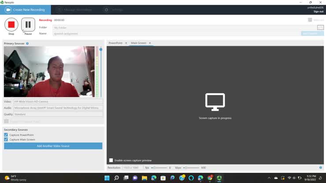Open the battery tray icon
Image resolution: width=326 pixels, height=183 pixels.
[300, 178]
